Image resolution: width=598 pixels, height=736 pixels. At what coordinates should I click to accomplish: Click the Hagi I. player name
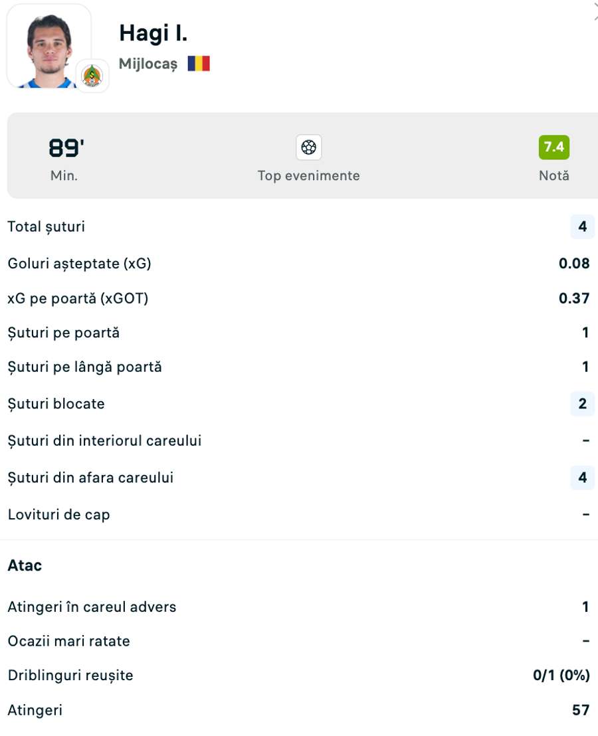(153, 32)
